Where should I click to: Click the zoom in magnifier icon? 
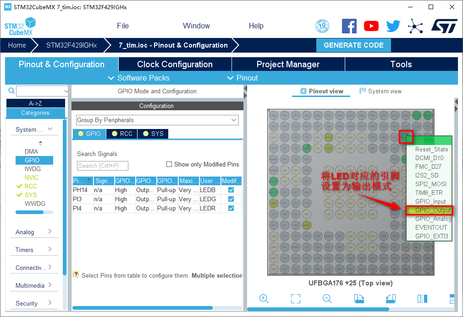tap(264, 299)
